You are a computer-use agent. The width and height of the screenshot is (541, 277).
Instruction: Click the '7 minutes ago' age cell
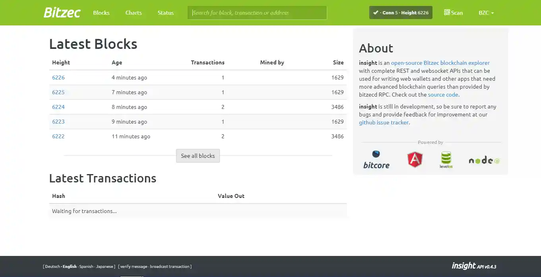(x=129, y=92)
